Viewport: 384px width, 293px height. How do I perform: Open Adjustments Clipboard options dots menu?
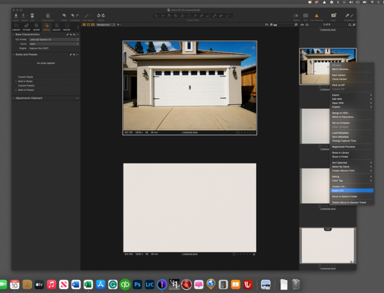[77, 98]
